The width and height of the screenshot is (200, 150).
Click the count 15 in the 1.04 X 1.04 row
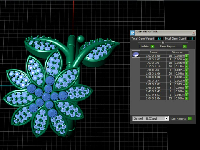(x=170, y=98)
